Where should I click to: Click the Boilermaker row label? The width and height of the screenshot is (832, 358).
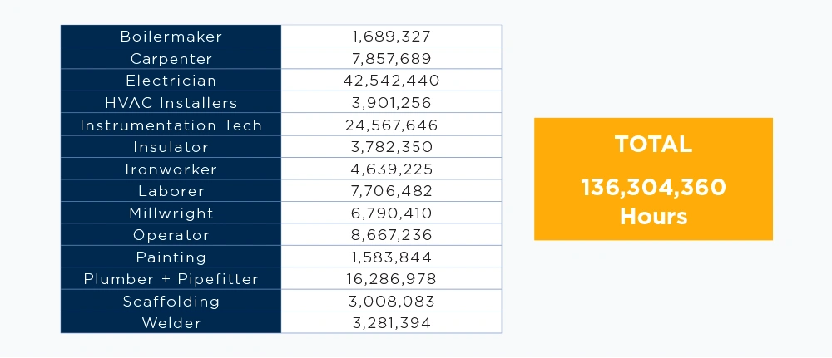pos(171,36)
